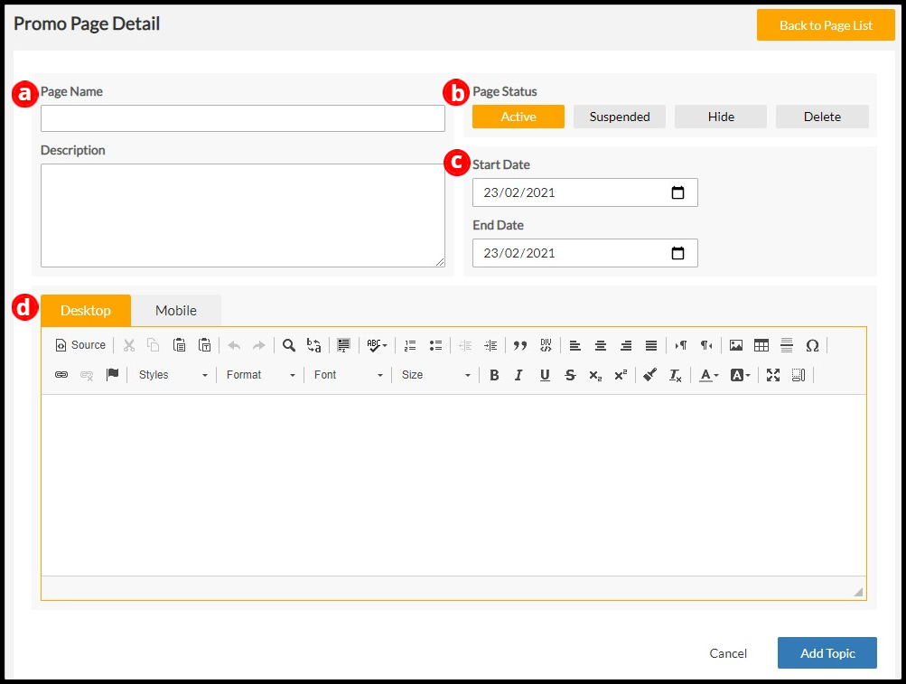Click the Select All icon
Image resolution: width=906 pixels, height=684 pixels.
pos(344,345)
